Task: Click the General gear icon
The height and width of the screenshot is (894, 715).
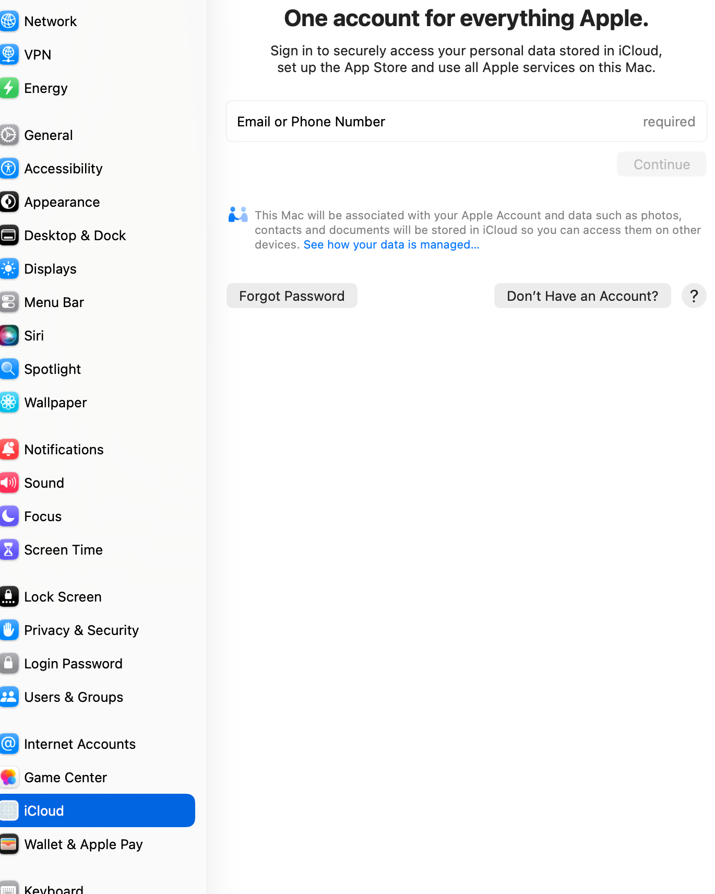Action: pos(9,135)
